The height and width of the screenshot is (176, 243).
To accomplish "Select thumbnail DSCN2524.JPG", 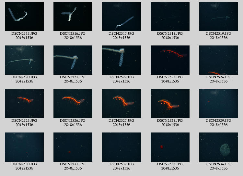I will coord(218,60).
